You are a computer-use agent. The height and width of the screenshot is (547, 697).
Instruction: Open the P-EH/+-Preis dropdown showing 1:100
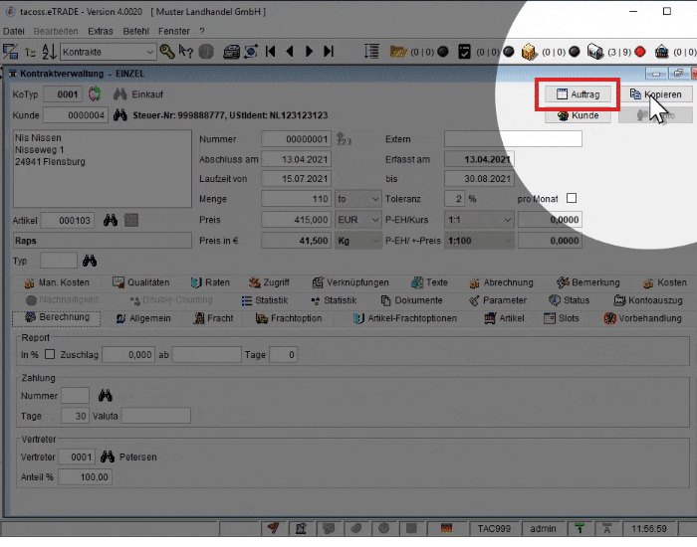pyautogui.click(x=507, y=241)
